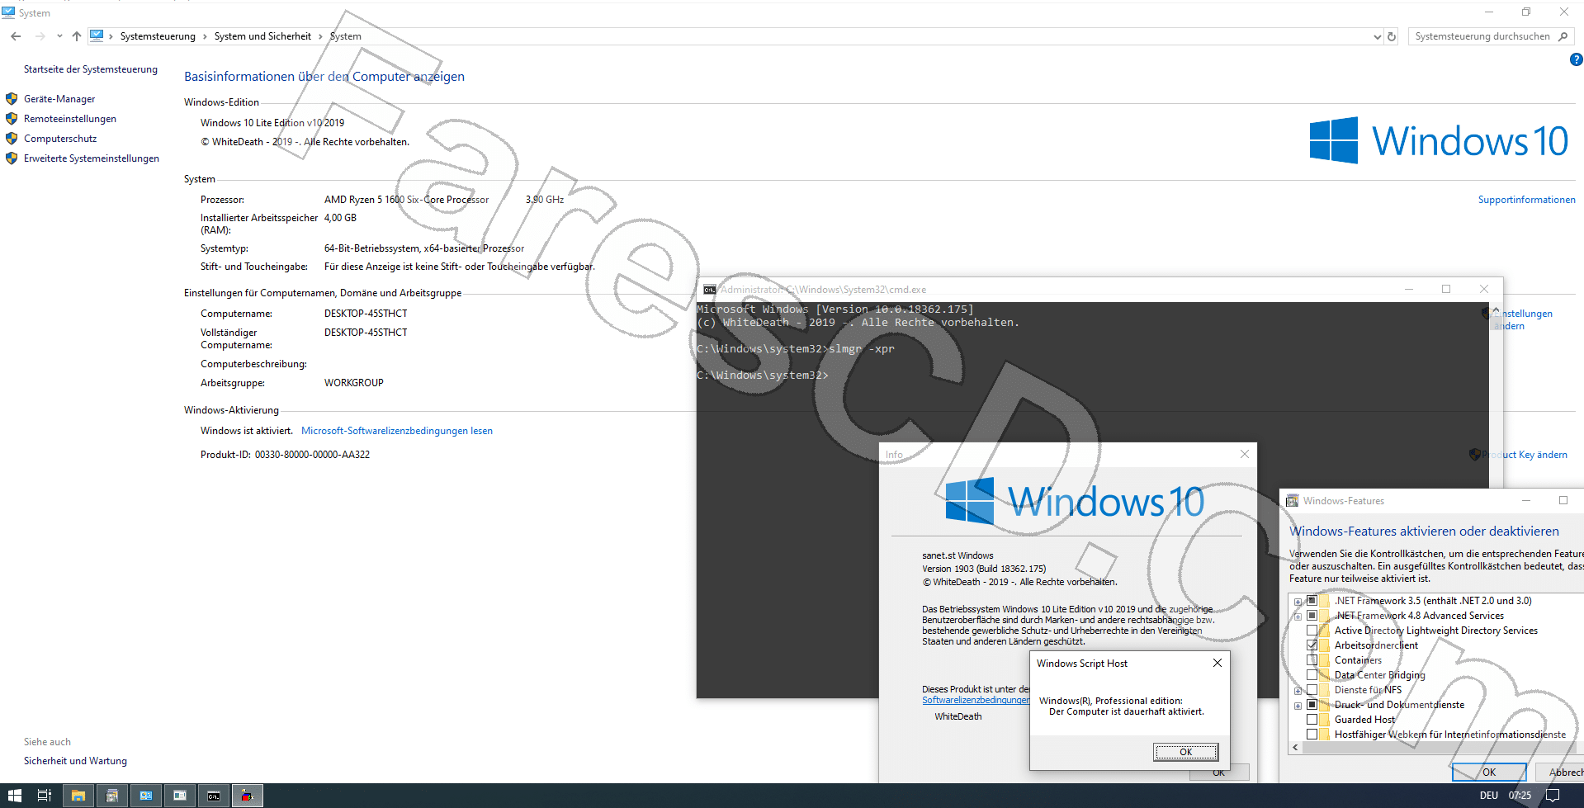This screenshot has width=1584, height=808.
Task: Click System und Sicherheit breadcrumb
Action: 262,36
